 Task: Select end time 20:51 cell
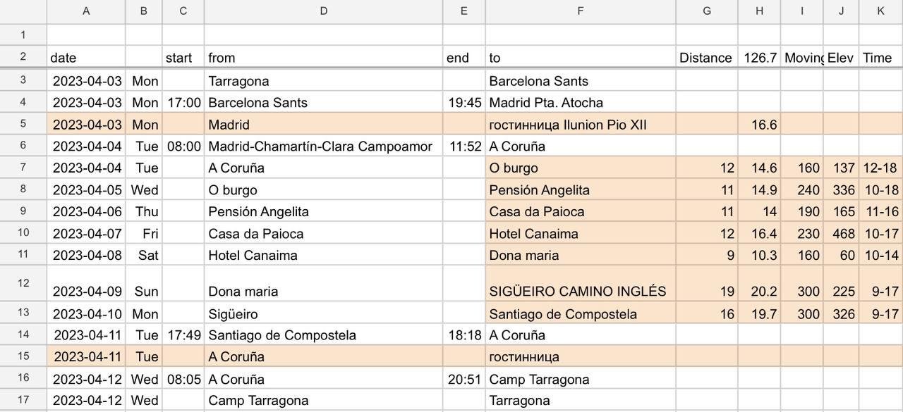pos(464,380)
